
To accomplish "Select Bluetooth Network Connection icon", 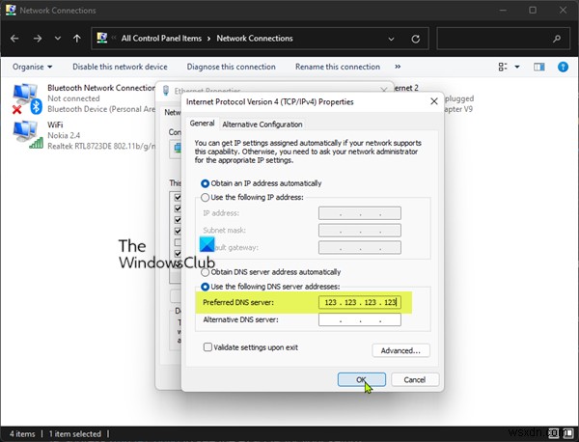I will coord(27,98).
